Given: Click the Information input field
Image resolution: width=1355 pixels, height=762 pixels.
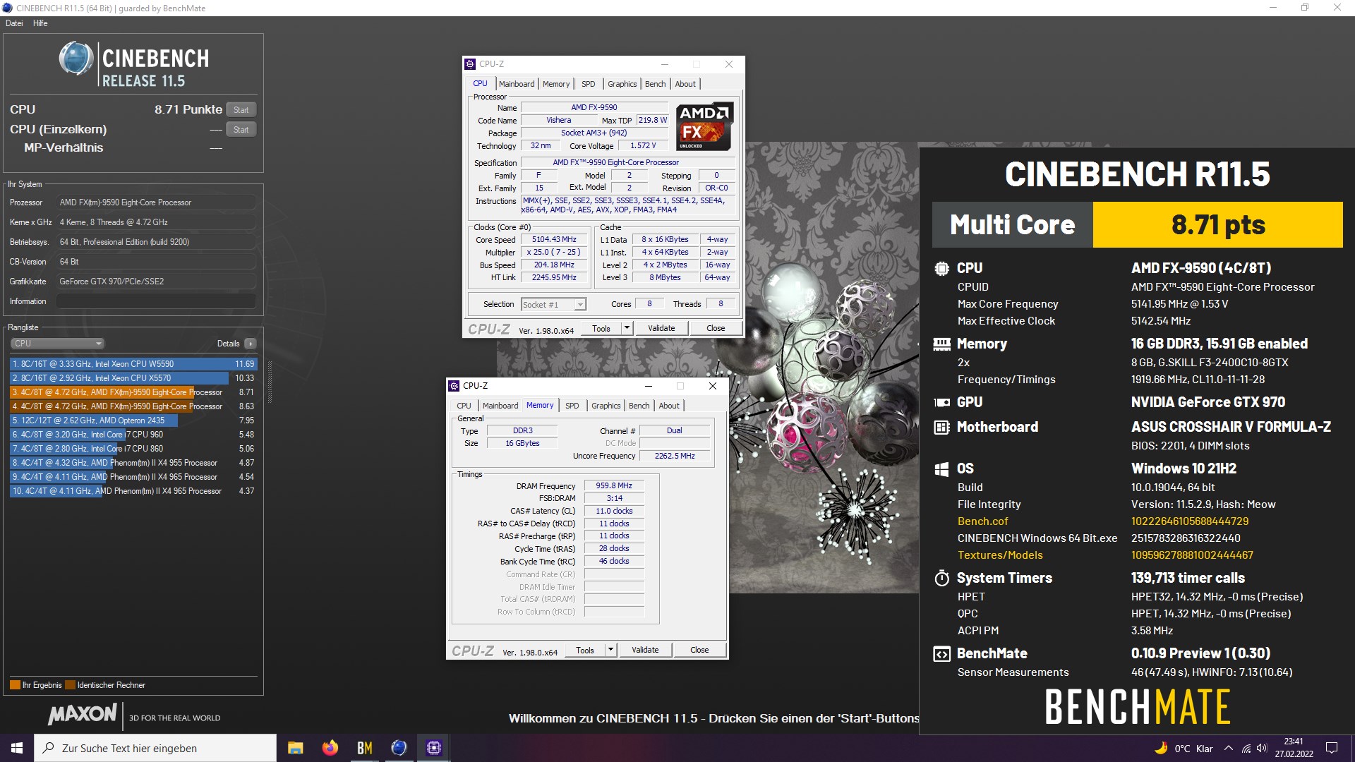Looking at the screenshot, I should click(x=156, y=301).
